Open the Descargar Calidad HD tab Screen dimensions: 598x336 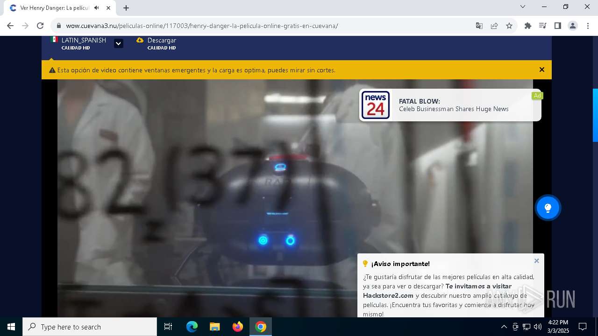pyautogui.click(x=157, y=43)
